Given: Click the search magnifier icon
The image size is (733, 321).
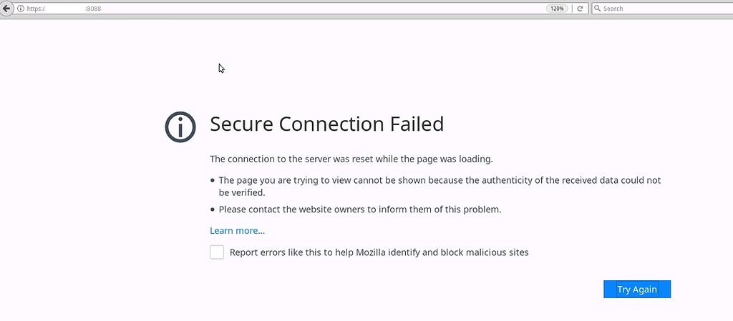Looking at the screenshot, I should pyautogui.click(x=598, y=9).
